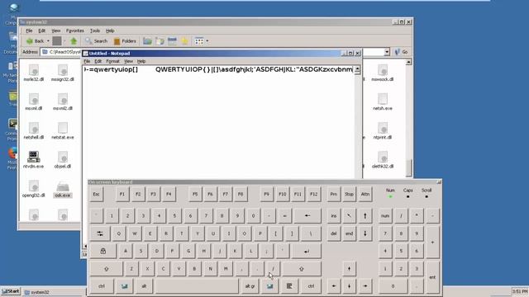Click the Q key on the on-screen keyboard
Screen dimensions: 529x297
pyautogui.click(x=118, y=233)
